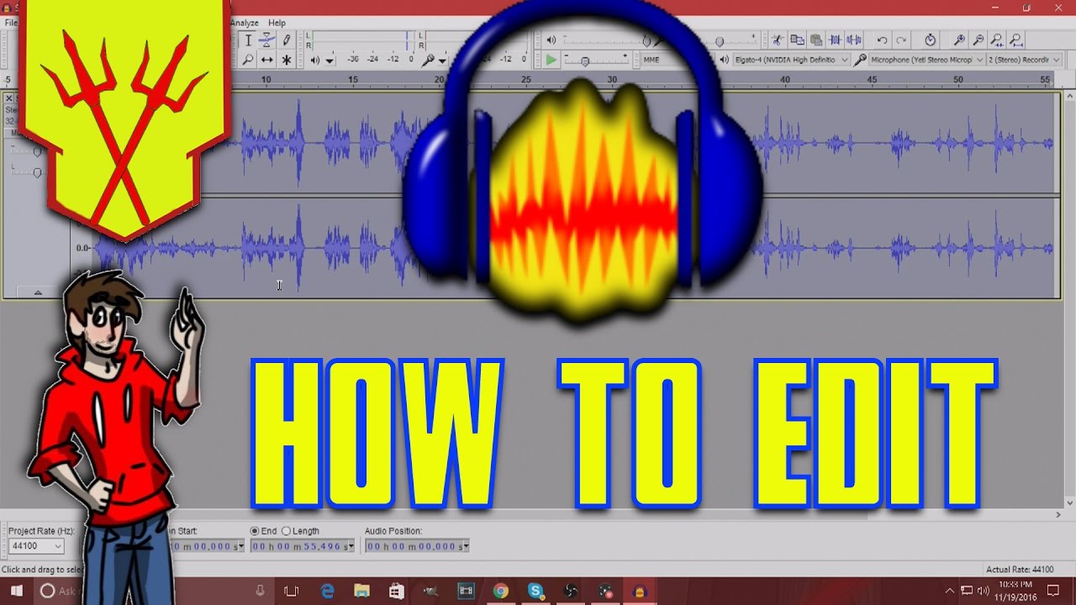This screenshot has height=605, width=1076.
Task: Open OBS Studio from the taskbar
Action: click(x=571, y=591)
